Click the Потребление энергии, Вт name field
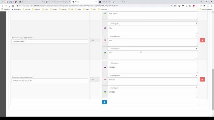 click(x=50, y=81)
